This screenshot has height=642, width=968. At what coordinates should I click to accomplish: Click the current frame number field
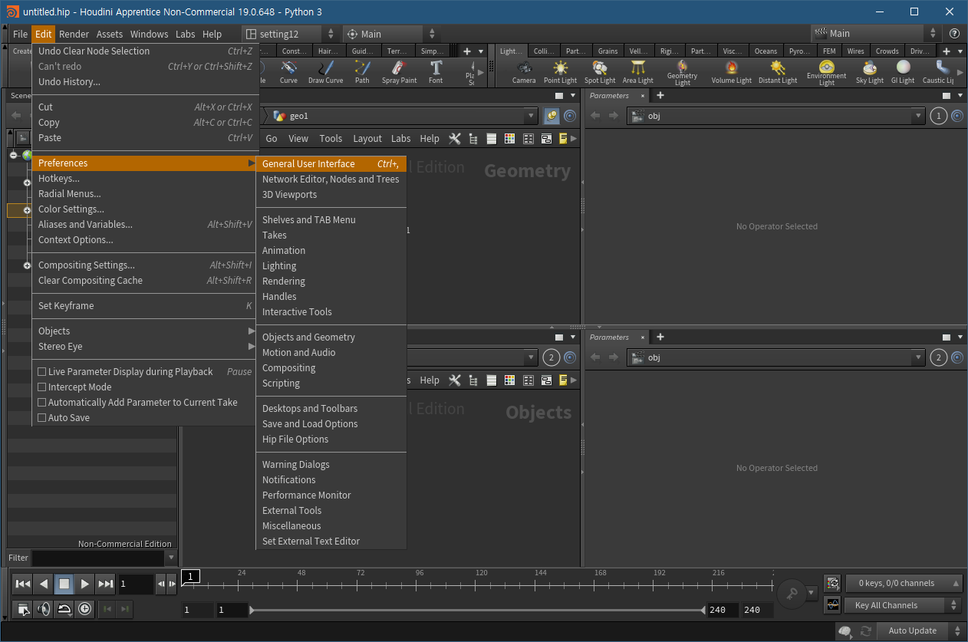[x=137, y=584]
